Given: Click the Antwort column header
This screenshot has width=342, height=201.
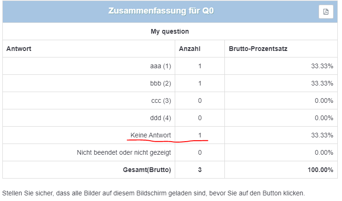Looking at the screenshot, I should pos(19,49).
